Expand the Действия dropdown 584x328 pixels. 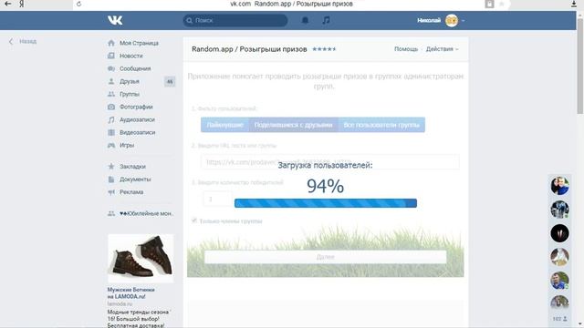(x=442, y=48)
